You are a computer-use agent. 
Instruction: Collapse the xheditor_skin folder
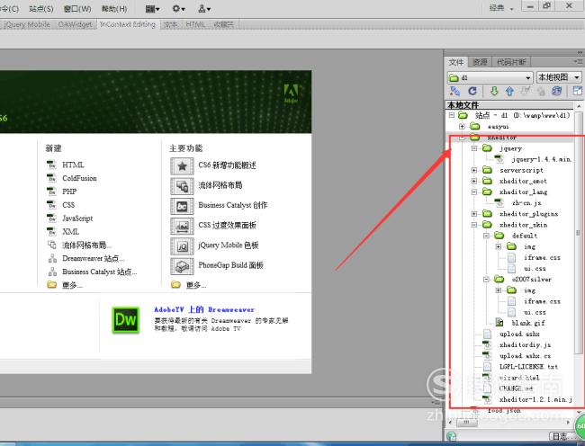click(x=473, y=225)
